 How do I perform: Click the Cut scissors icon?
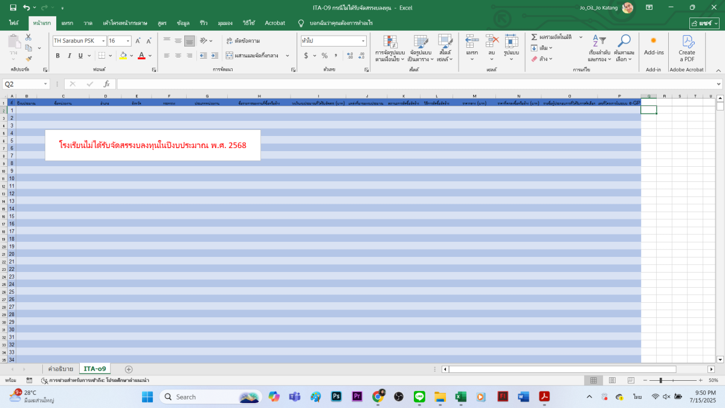click(x=28, y=37)
